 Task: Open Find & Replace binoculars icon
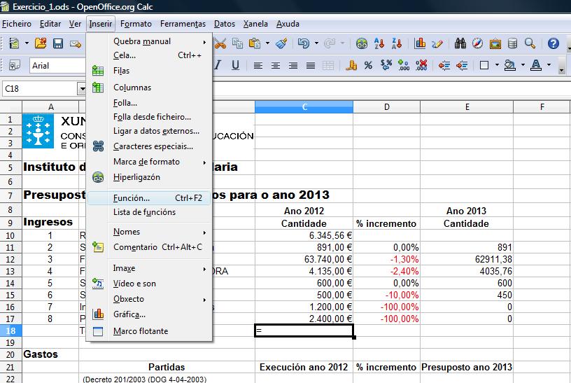[460, 43]
